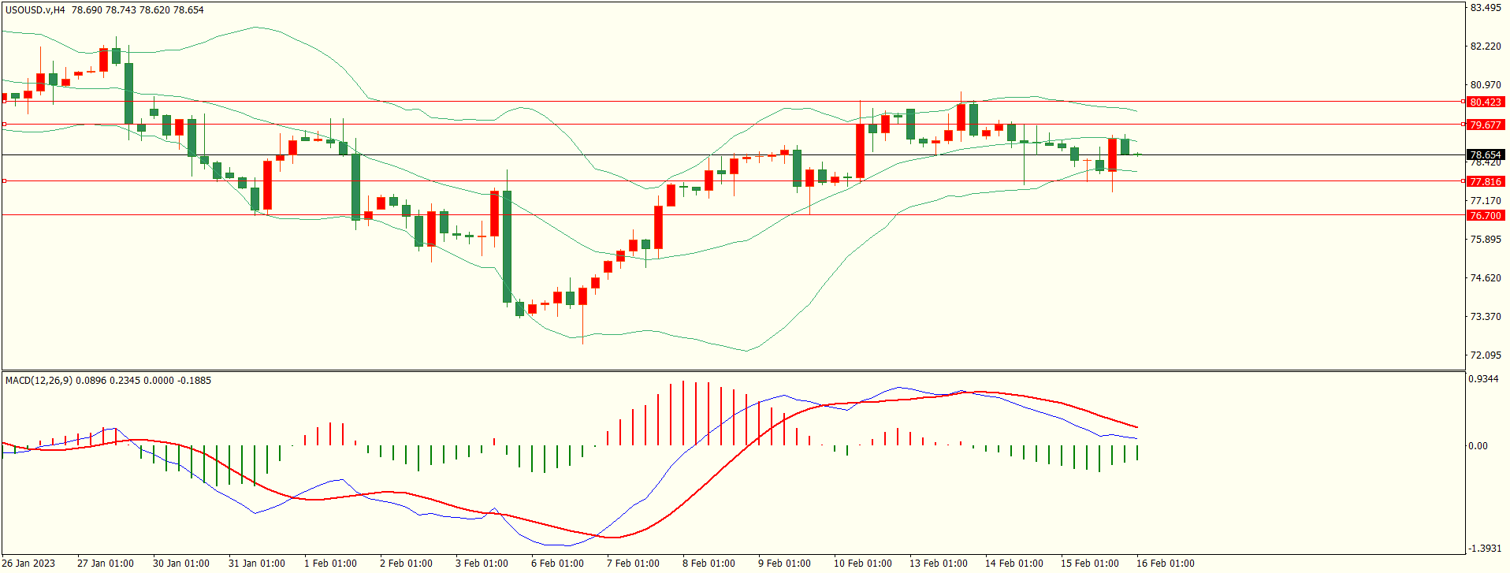This screenshot has height=573, width=1510.
Task: Select 82.220 on the price scale
Action: click(1485, 47)
